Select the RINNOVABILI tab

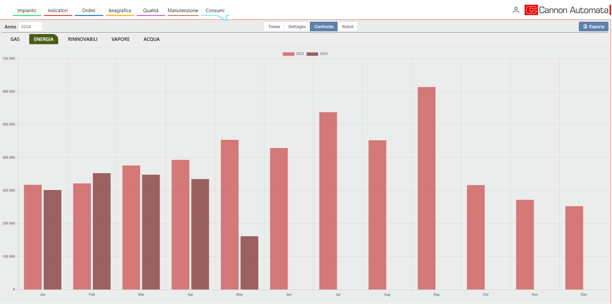pos(83,39)
